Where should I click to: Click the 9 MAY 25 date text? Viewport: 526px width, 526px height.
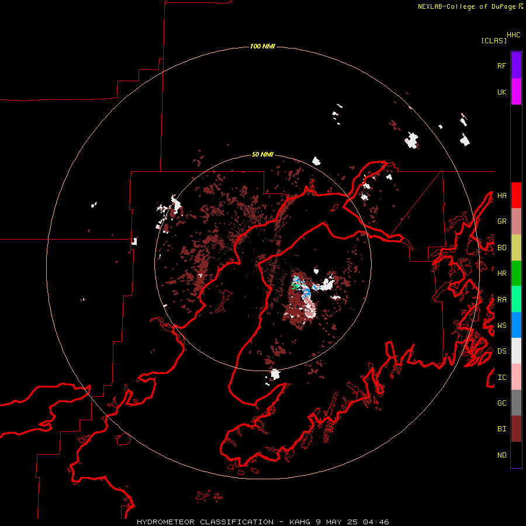[337, 522]
